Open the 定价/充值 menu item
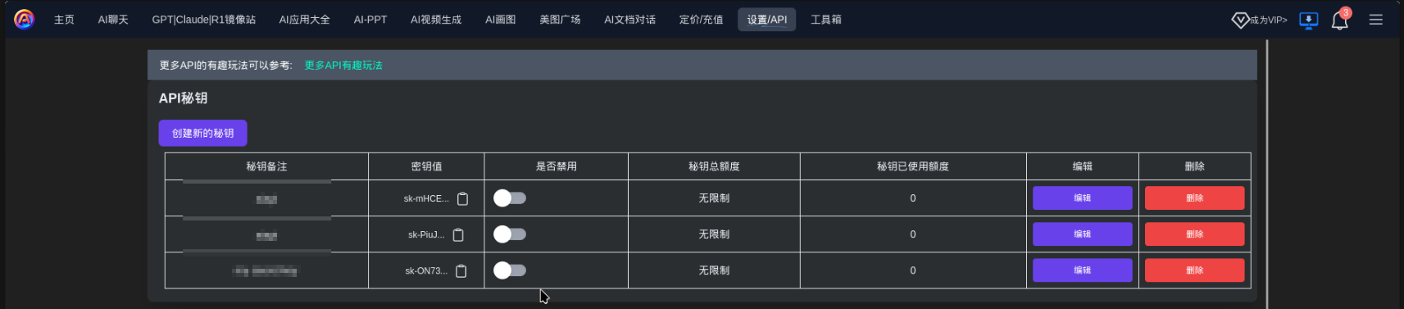Screen dimensions: 1404x309 (701, 20)
